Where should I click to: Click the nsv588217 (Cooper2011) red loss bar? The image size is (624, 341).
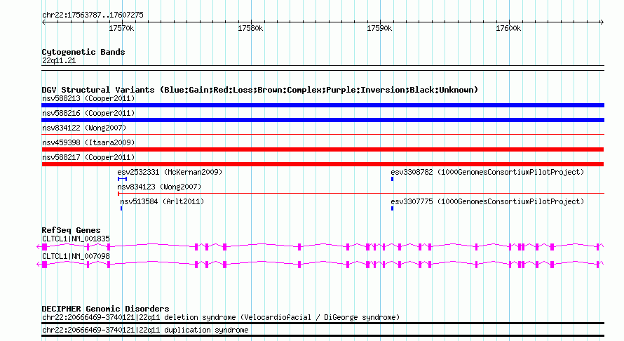(x=323, y=164)
